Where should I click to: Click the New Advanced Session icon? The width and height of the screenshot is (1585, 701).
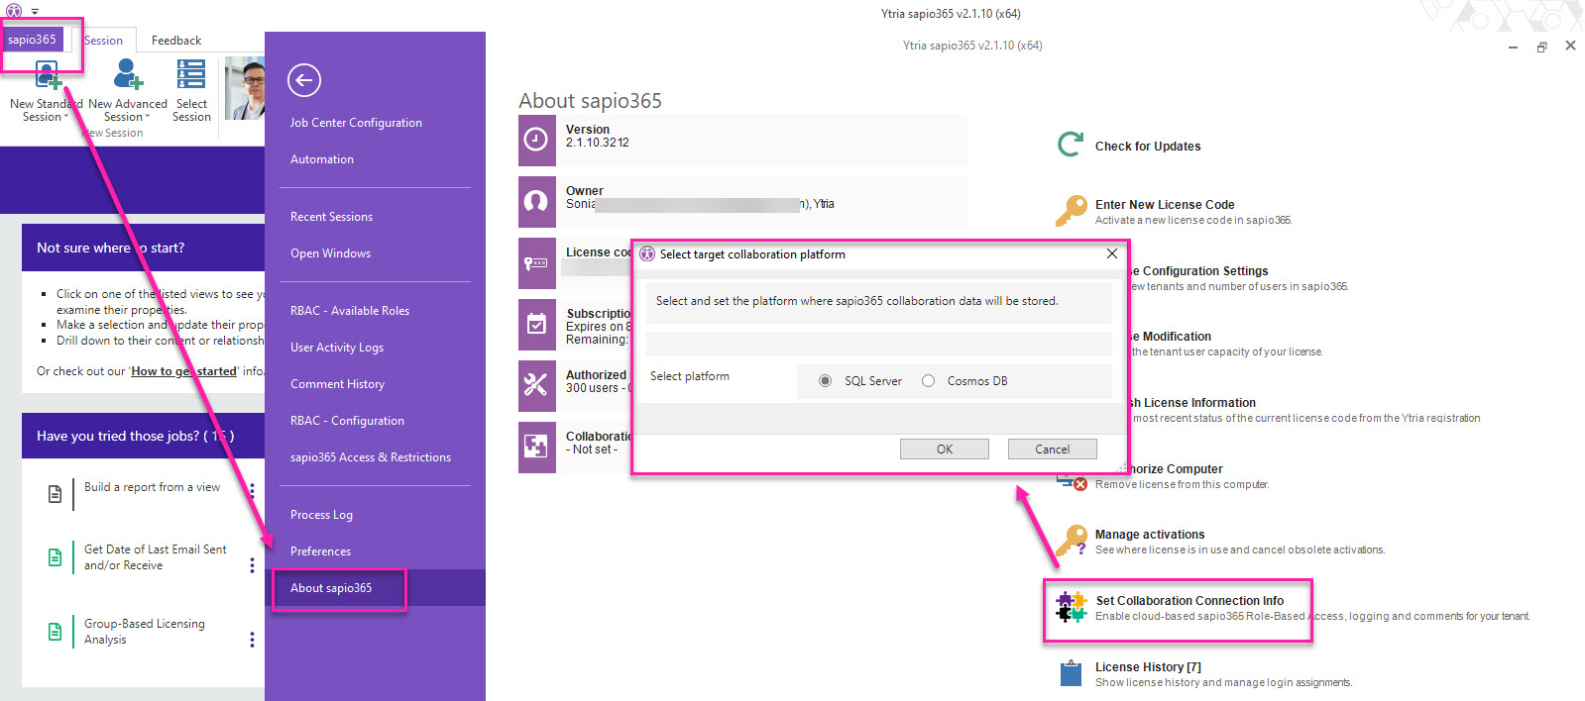click(x=127, y=75)
